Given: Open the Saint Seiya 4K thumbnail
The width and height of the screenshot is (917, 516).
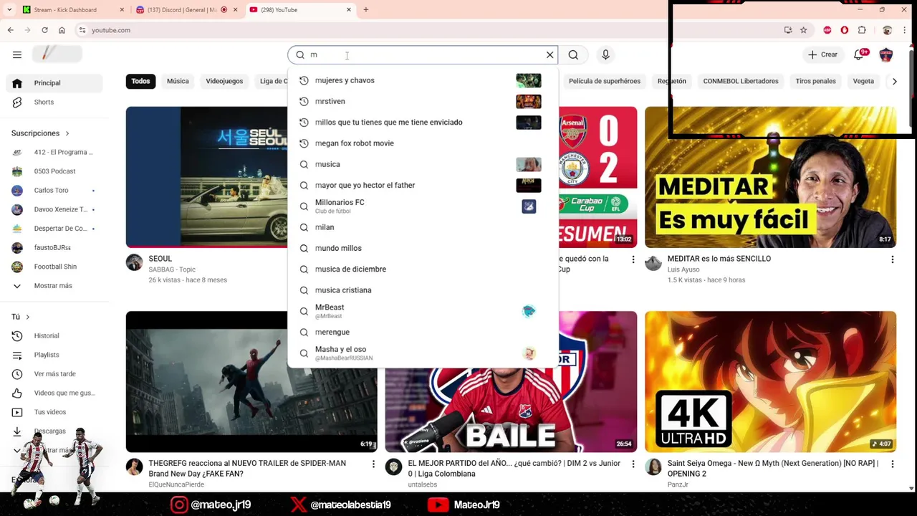Looking at the screenshot, I should pos(770,381).
